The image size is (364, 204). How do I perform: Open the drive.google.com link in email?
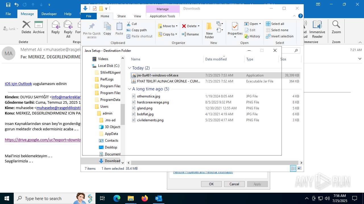pyautogui.click(x=43, y=140)
